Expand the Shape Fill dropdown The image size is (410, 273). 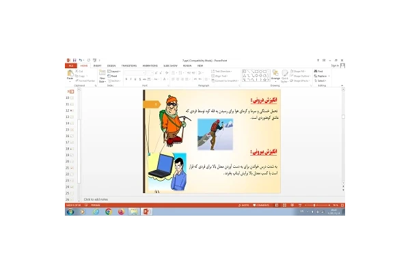point(299,71)
